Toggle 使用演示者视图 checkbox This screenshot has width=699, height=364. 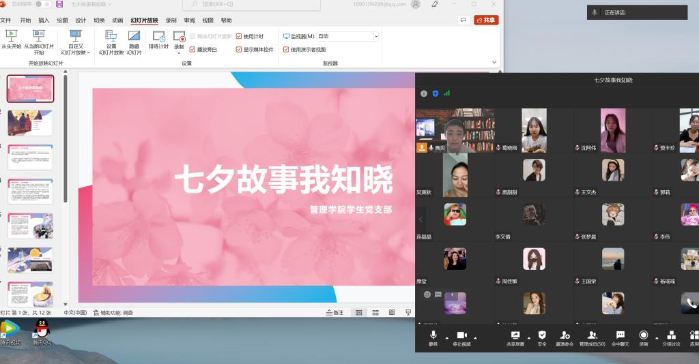286,49
